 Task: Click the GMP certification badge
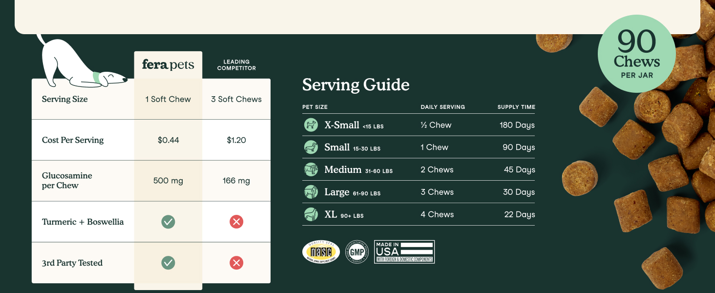click(x=357, y=252)
